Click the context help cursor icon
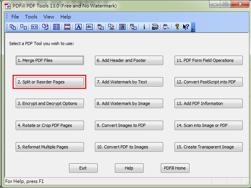The width and height of the screenshot is (251, 188). point(186,27)
